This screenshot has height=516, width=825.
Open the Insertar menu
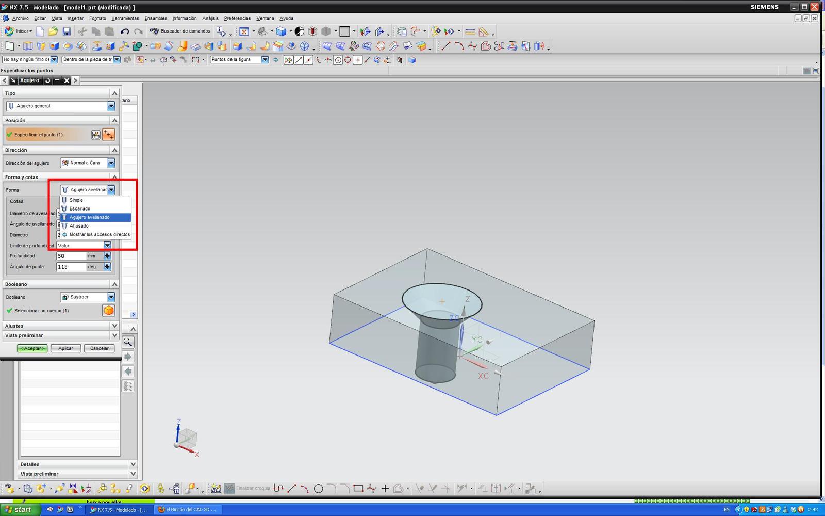(x=76, y=18)
